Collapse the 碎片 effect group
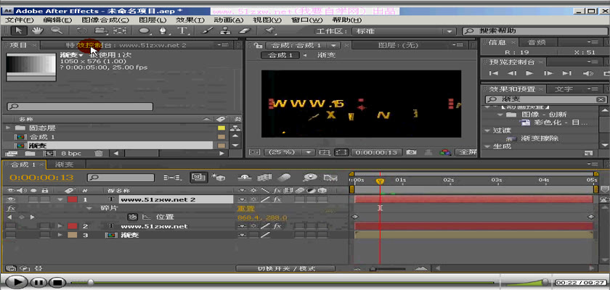This screenshot has width=610, height=290. click(x=90, y=209)
